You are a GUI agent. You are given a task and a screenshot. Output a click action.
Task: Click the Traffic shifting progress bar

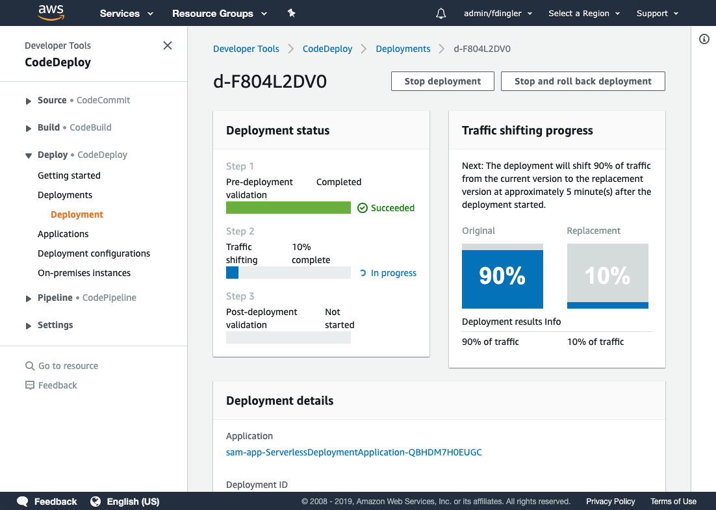(x=288, y=273)
